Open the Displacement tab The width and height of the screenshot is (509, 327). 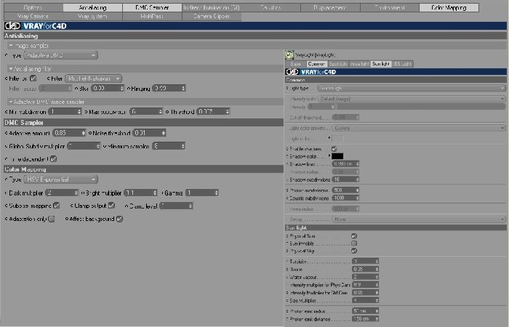tap(330, 7)
